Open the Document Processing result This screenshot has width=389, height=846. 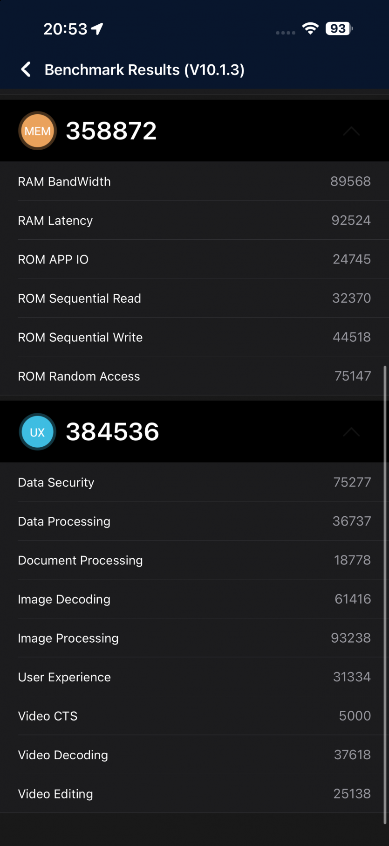click(x=194, y=560)
